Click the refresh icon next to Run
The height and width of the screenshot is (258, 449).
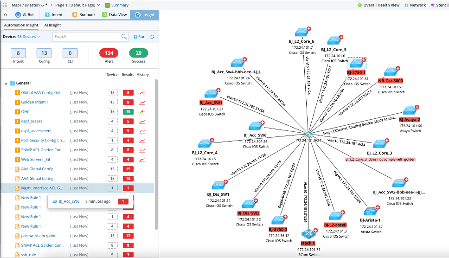152,37
